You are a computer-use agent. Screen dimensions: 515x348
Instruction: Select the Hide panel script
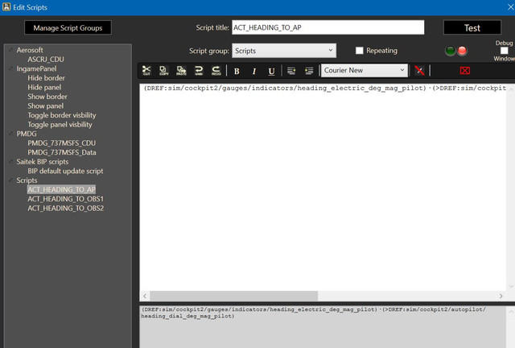click(x=44, y=87)
